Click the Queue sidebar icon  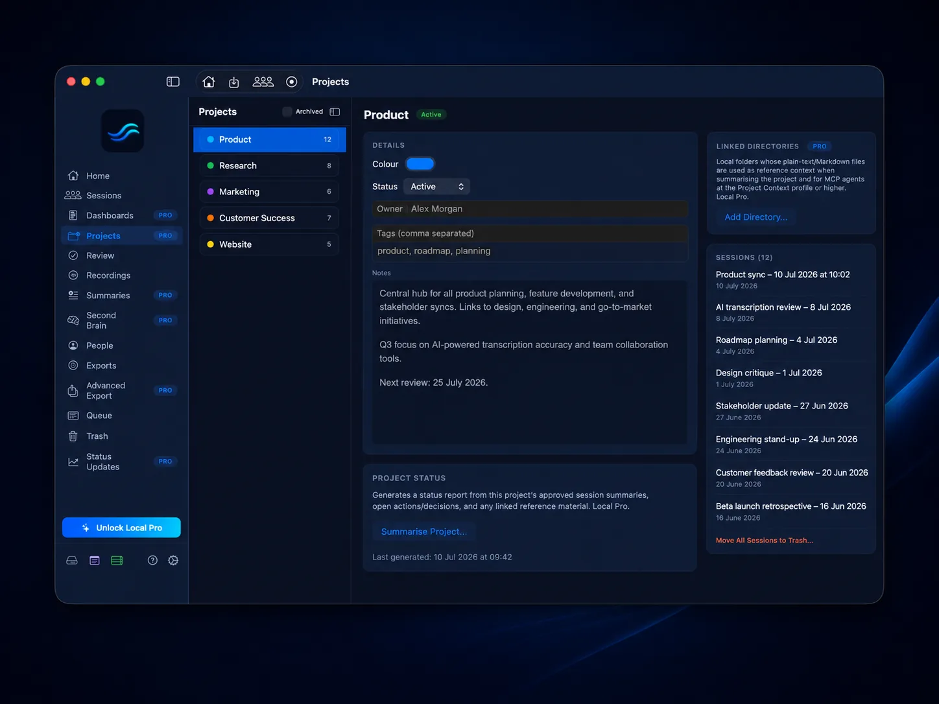[73, 416]
